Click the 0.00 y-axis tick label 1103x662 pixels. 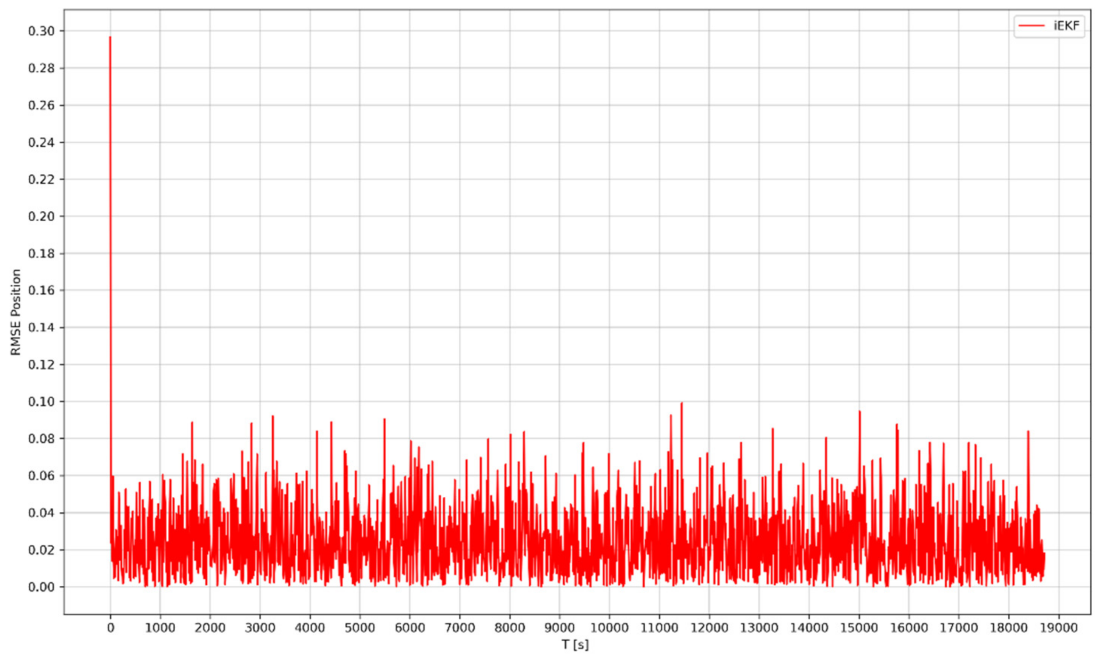point(41,587)
